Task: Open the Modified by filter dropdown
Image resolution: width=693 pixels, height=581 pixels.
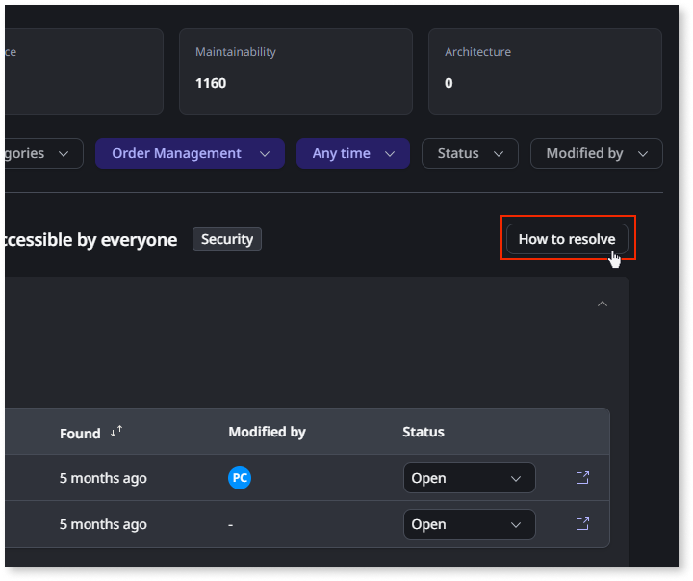Action: [x=596, y=153]
